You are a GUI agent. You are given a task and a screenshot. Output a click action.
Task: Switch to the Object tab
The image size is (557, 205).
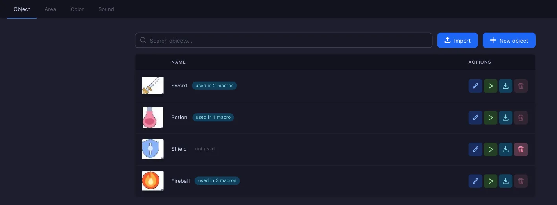[x=22, y=9]
